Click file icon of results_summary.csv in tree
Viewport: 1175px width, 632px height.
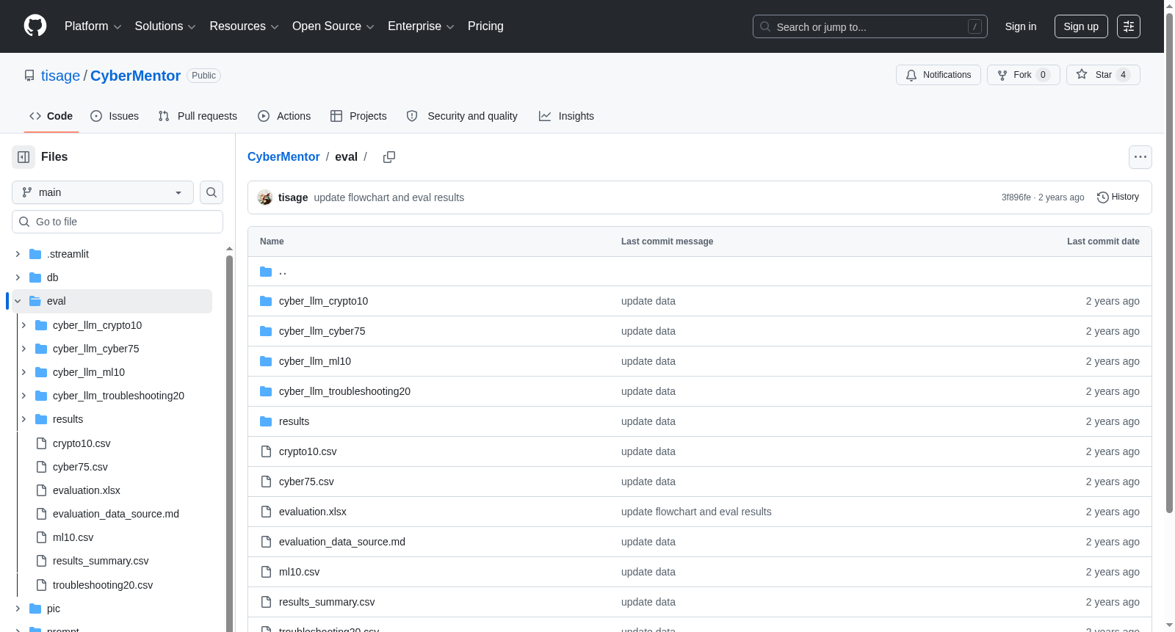pyautogui.click(x=41, y=561)
